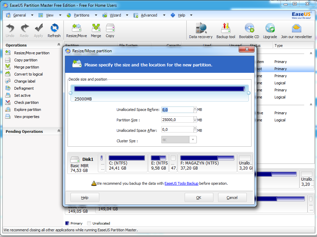Open the Help menu

tap(181, 15)
